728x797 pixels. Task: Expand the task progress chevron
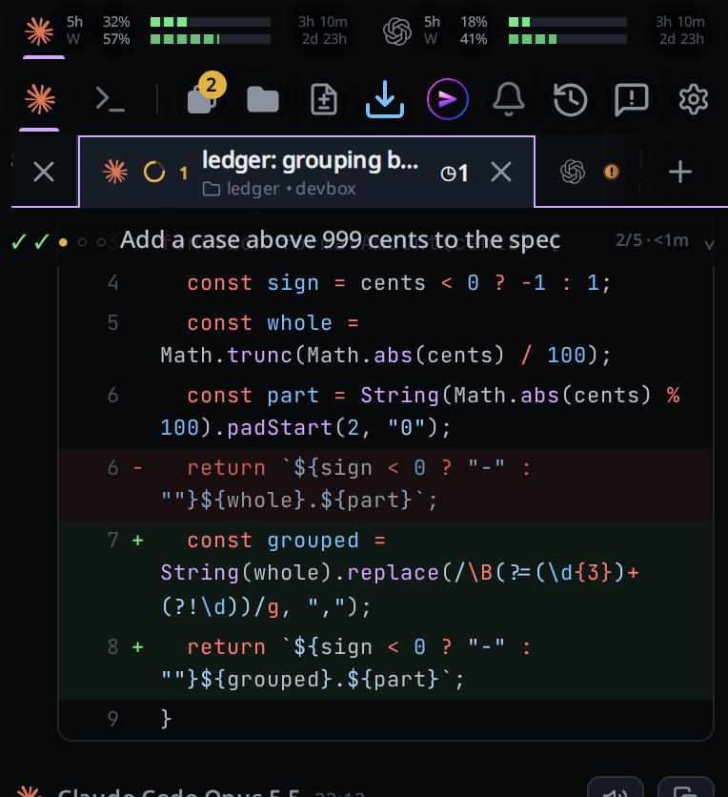[710, 244]
